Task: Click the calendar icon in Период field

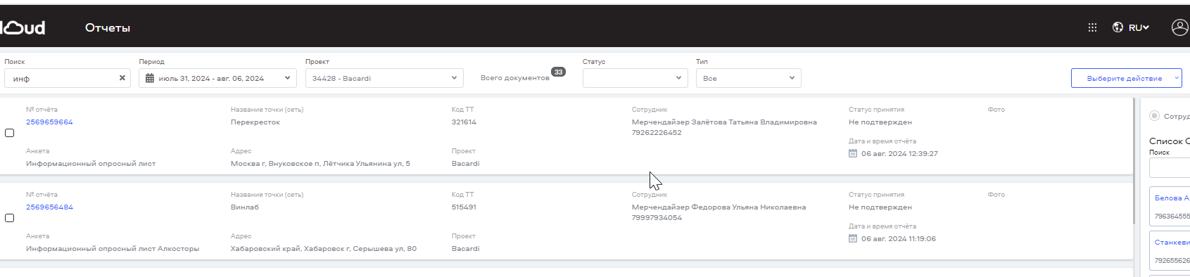Action: [x=149, y=78]
